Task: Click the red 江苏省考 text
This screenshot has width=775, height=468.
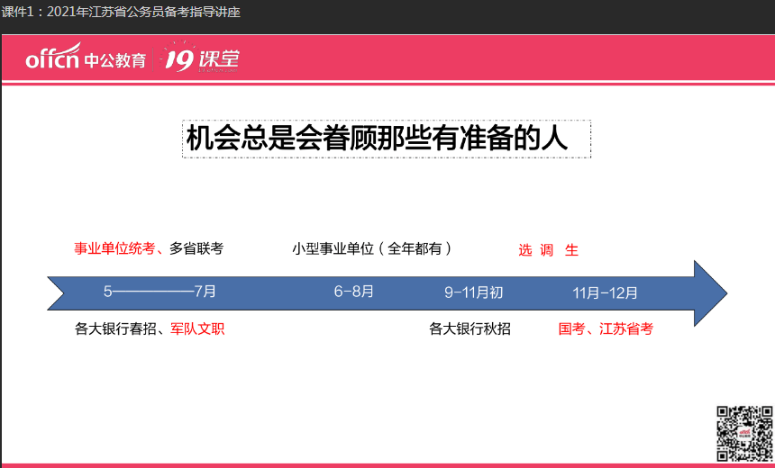Action: (x=625, y=329)
